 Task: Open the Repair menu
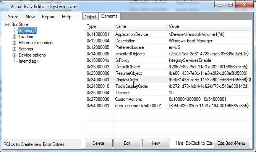(48, 17)
